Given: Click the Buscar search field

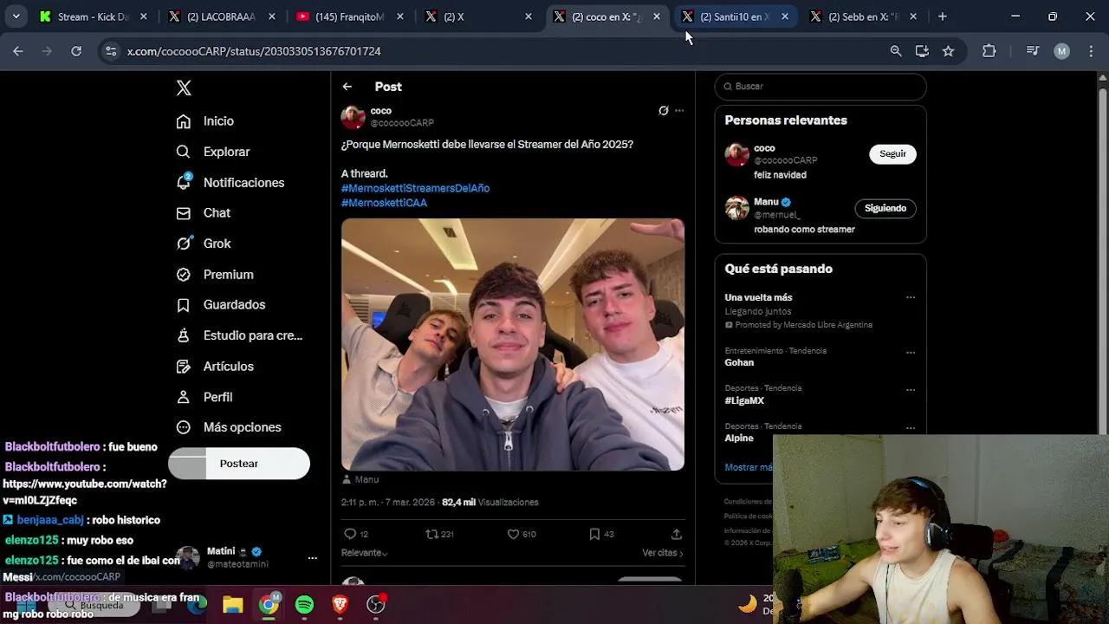Looking at the screenshot, I should pos(820,87).
